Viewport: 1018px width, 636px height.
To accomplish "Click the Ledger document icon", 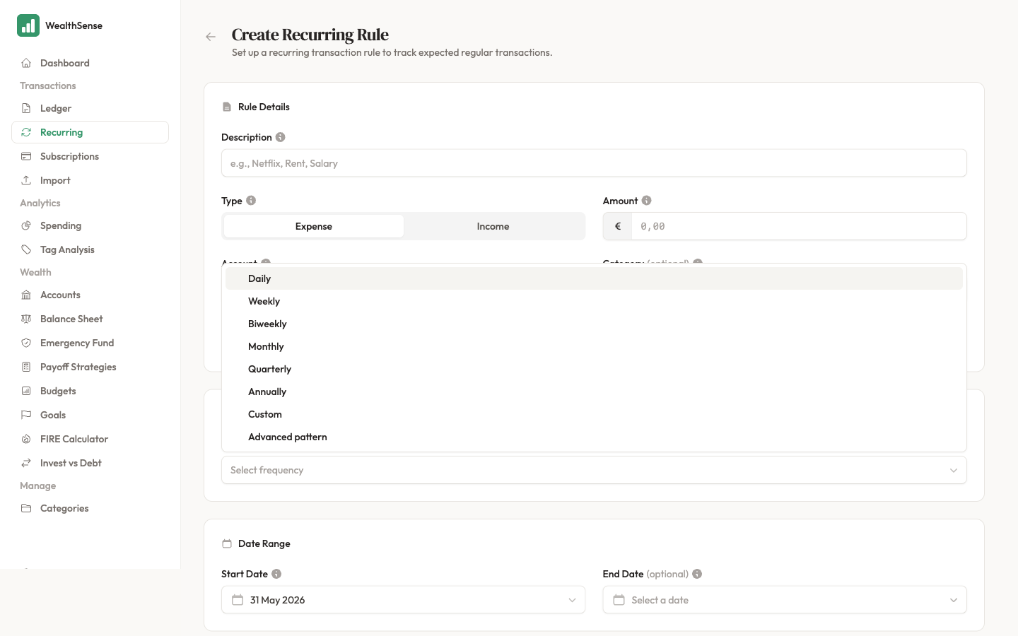I will pyautogui.click(x=26, y=108).
